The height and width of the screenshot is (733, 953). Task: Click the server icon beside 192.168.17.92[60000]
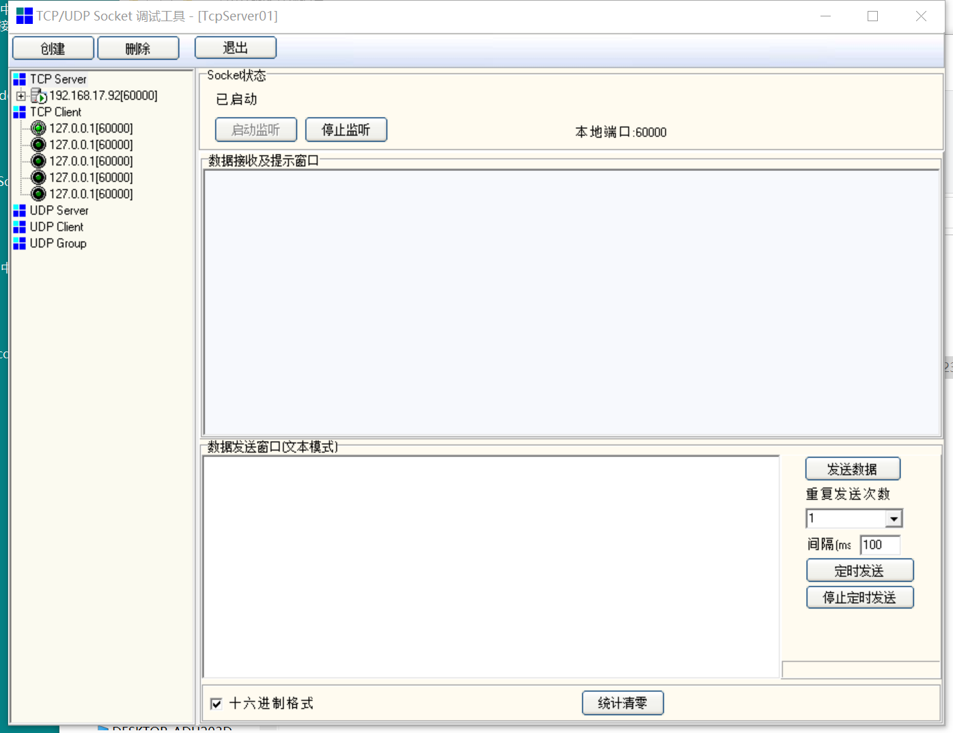point(38,96)
